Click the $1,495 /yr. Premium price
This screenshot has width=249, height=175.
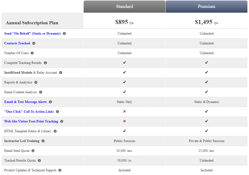point(207,22)
